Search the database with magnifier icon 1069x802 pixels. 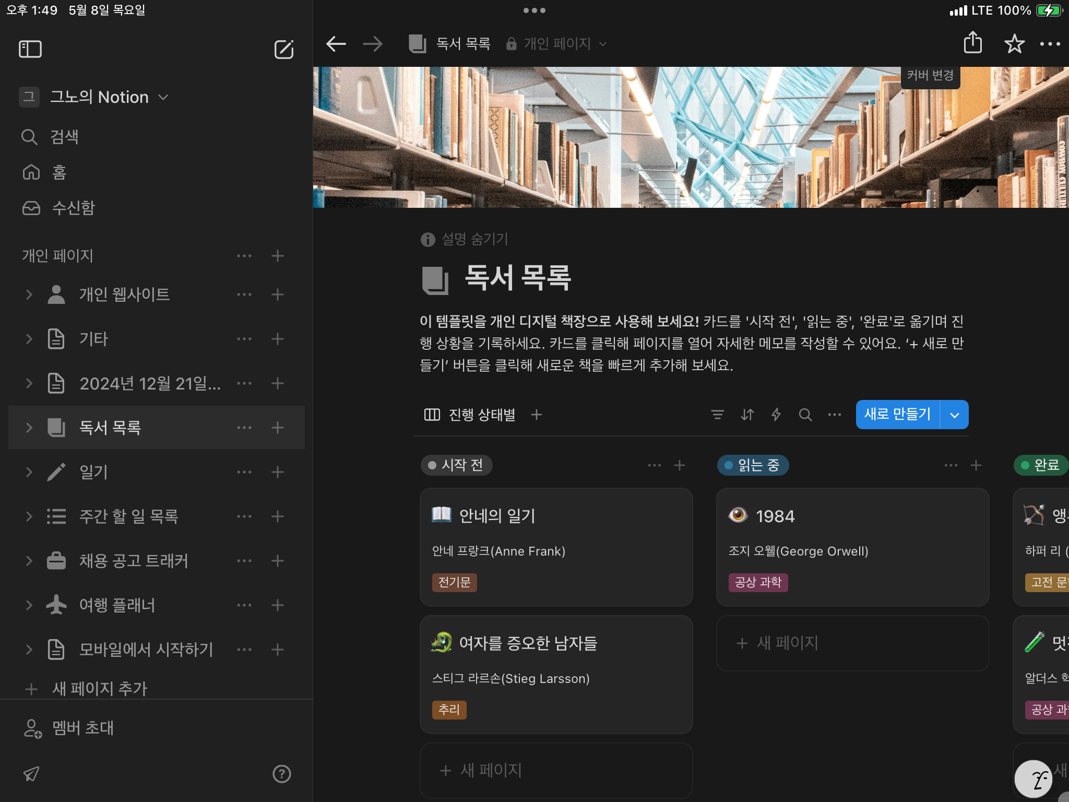(x=805, y=415)
